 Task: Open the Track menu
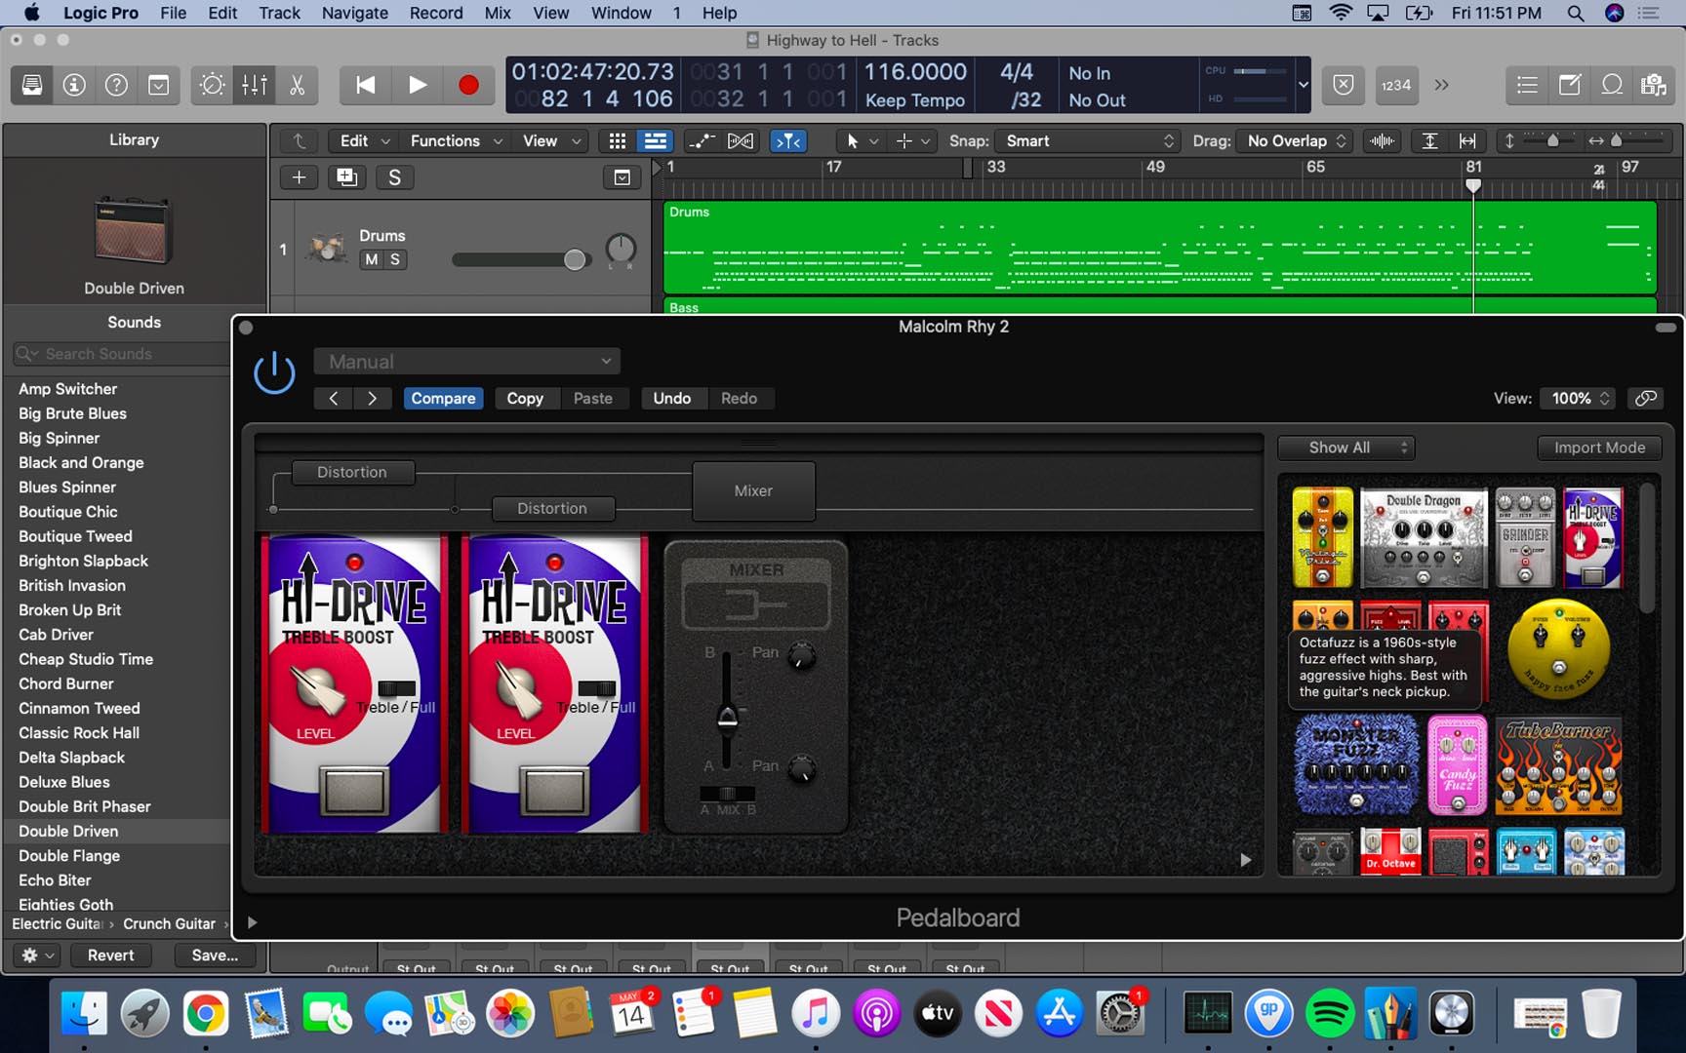point(279,13)
